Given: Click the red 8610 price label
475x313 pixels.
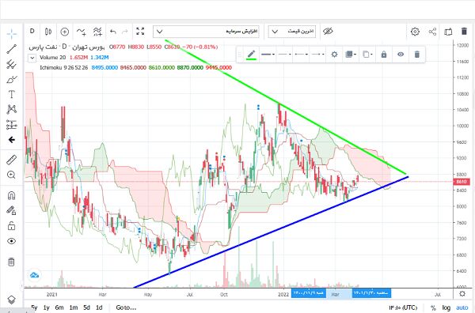Looking at the screenshot, I should 461,182.
